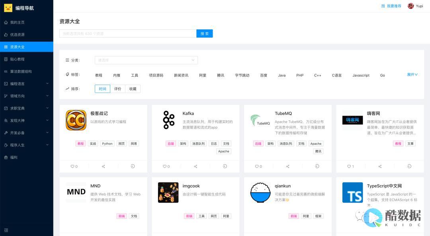Open 算法数据结构 in the sidebar
This screenshot has width=430, height=236.
point(27,72)
